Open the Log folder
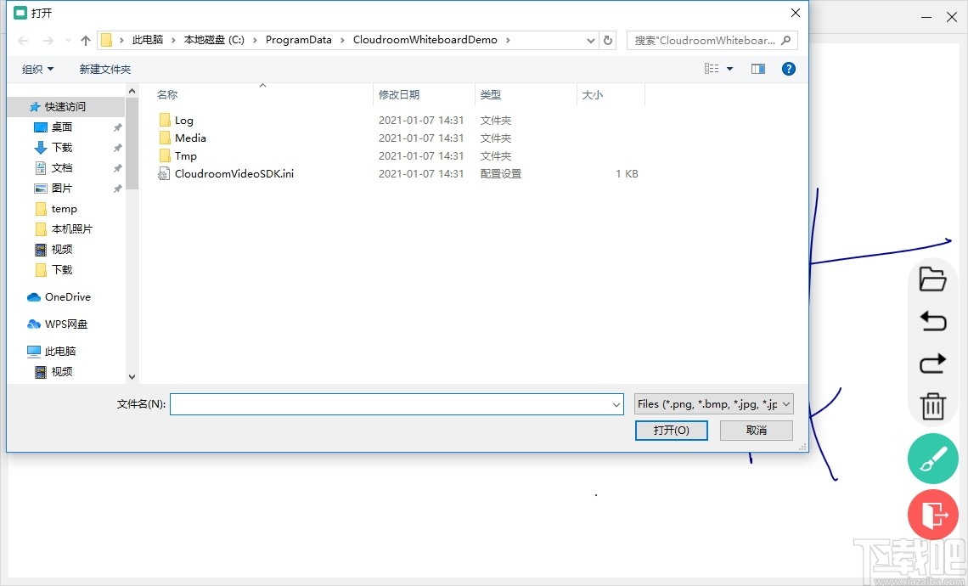The width and height of the screenshot is (968, 586). point(183,121)
